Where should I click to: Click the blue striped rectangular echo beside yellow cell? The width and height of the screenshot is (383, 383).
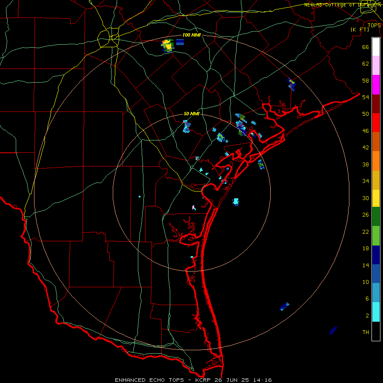tap(180, 42)
